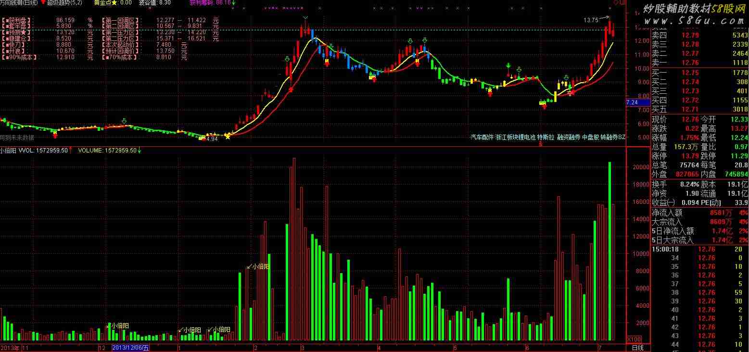Click the red arrow before 超级趋势 indicator
The width and height of the screenshot is (749, 352).
coord(43,3)
